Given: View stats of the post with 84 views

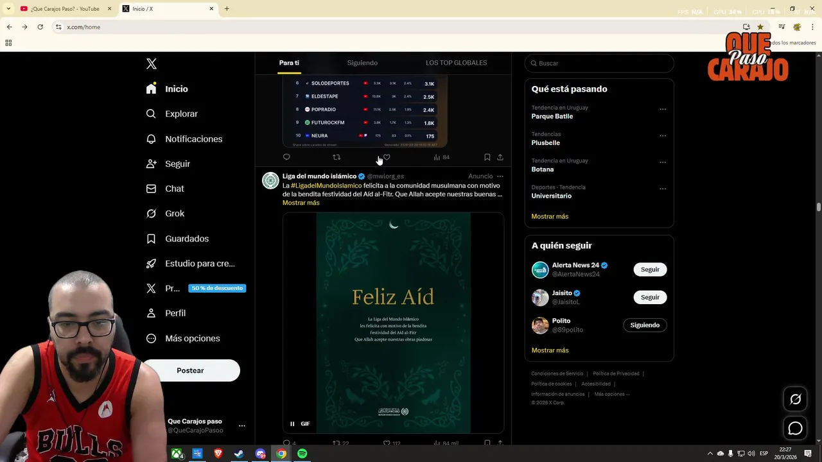Looking at the screenshot, I should (441, 157).
